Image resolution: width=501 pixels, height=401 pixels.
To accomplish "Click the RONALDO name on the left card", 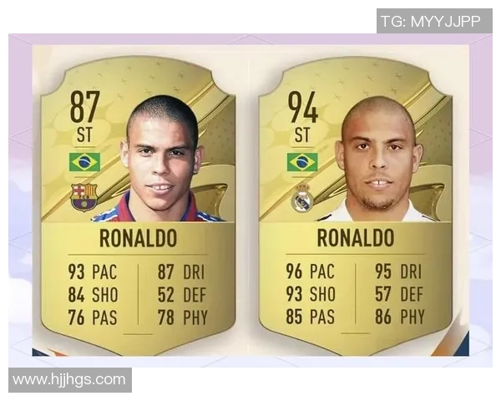I will [138, 238].
